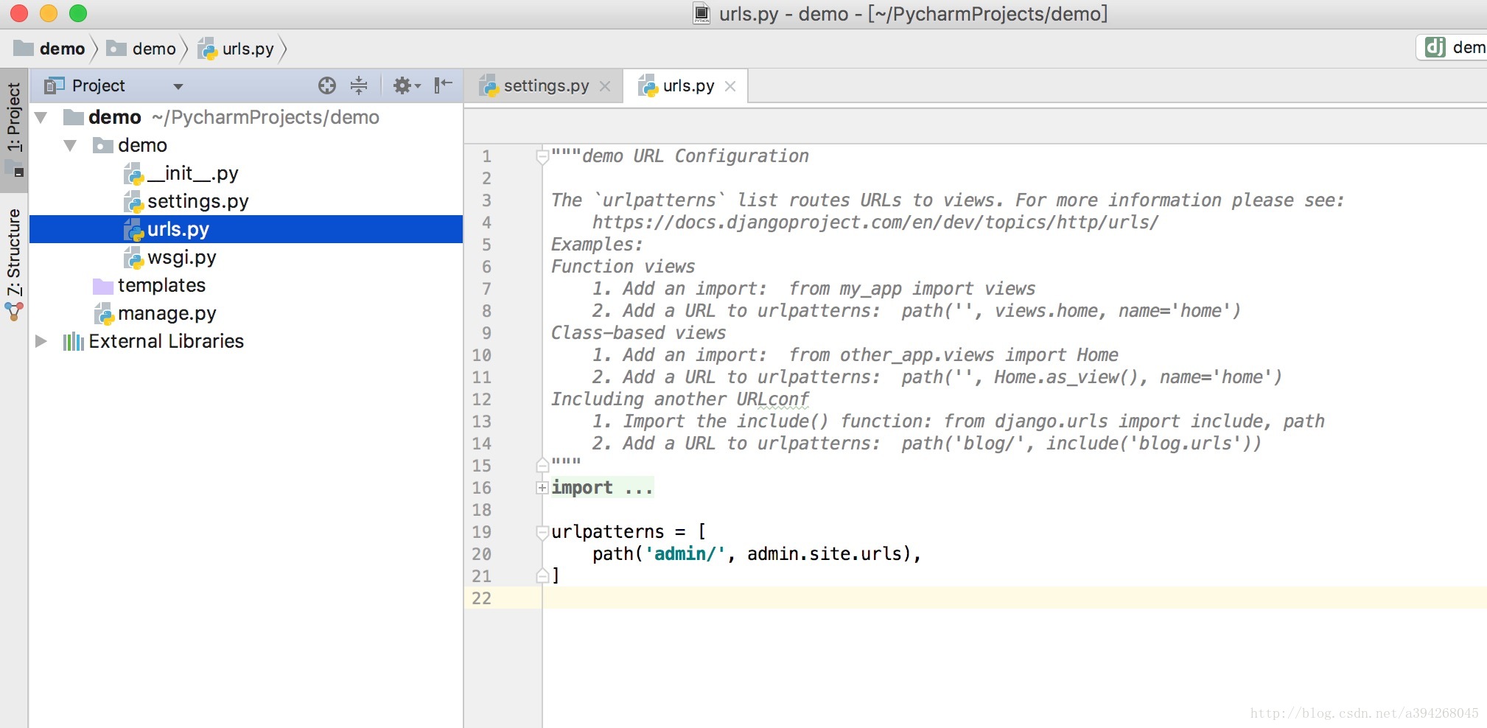Click 'demo URL Configuration' docstring title

click(x=695, y=156)
